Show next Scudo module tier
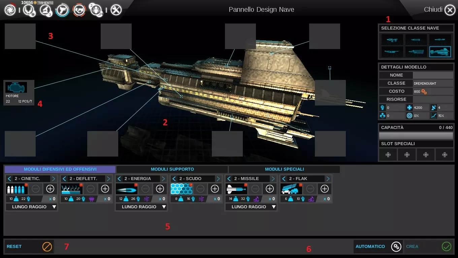This screenshot has width=458, height=258. point(218,179)
